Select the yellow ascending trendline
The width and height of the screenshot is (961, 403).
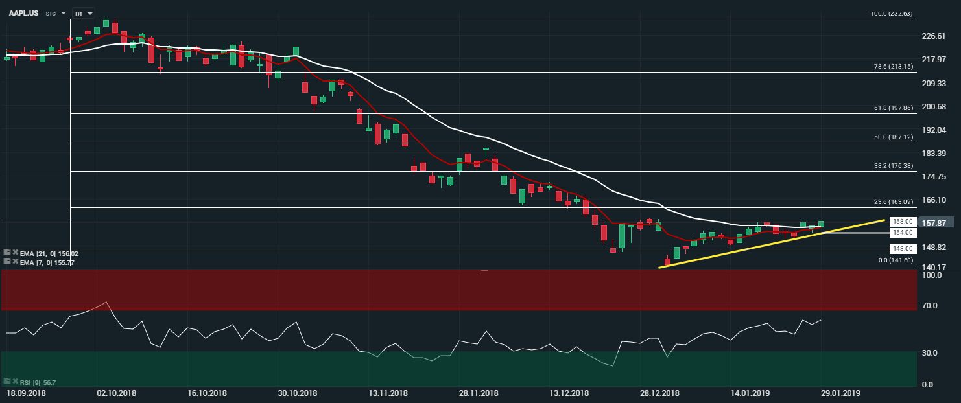point(772,244)
